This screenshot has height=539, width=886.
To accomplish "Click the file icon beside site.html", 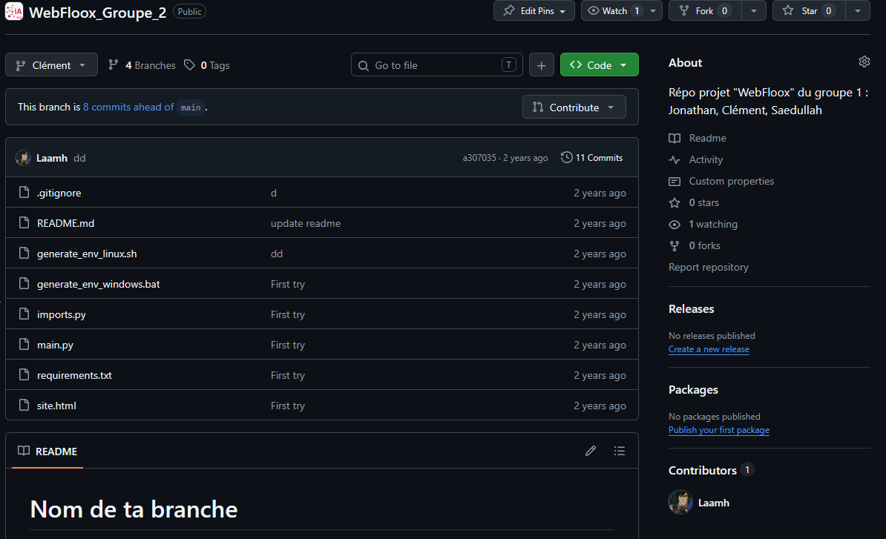I will point(24,406).
